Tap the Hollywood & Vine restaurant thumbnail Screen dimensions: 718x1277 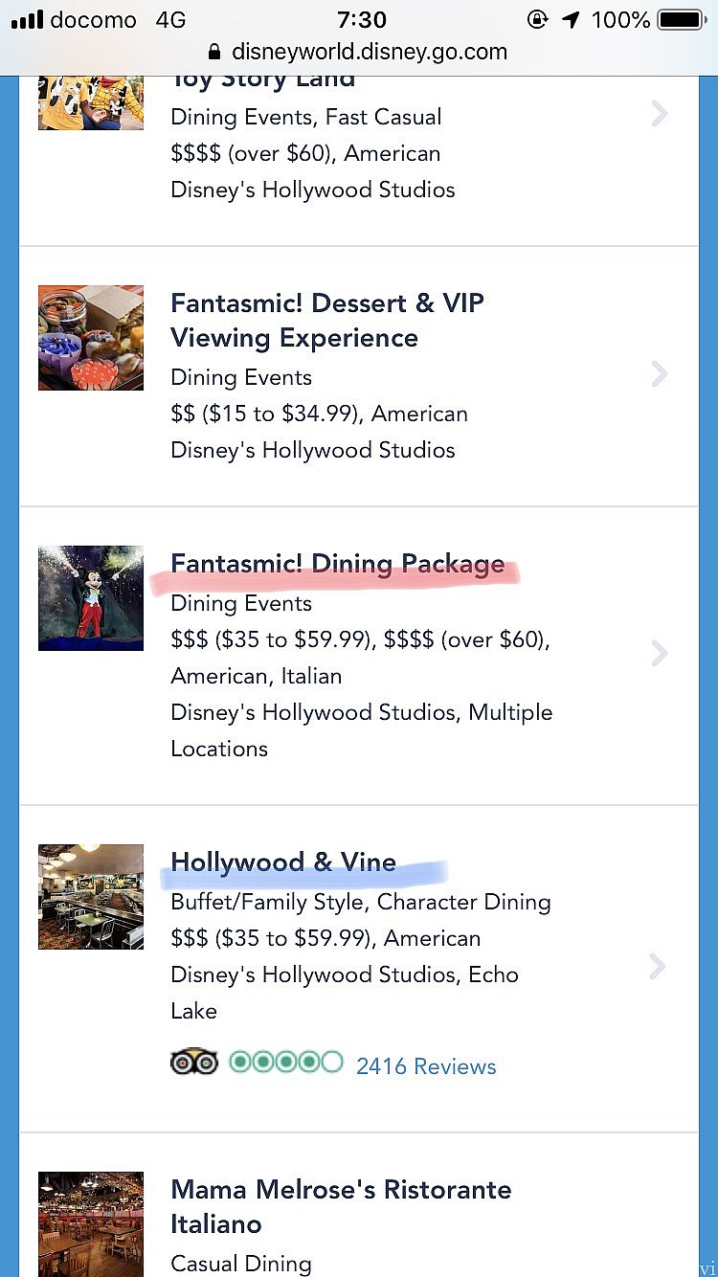click(91, 897)
